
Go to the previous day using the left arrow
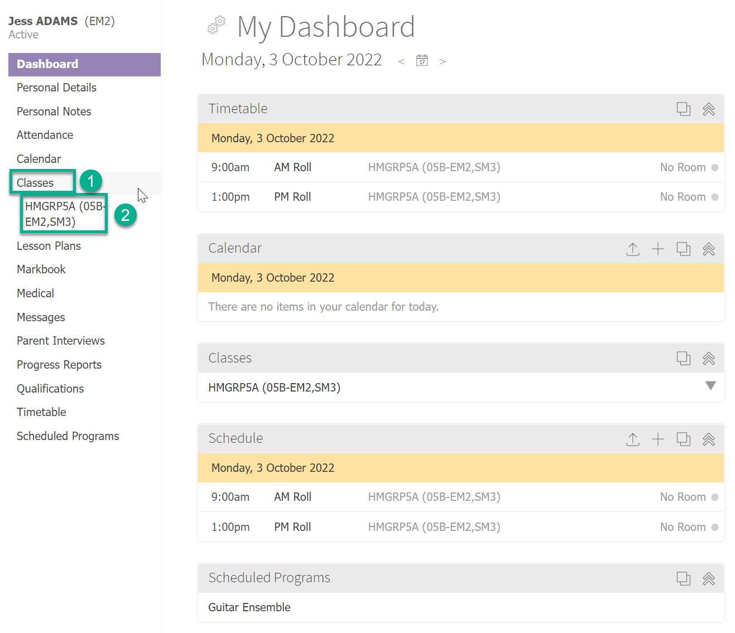coord(401,61)
